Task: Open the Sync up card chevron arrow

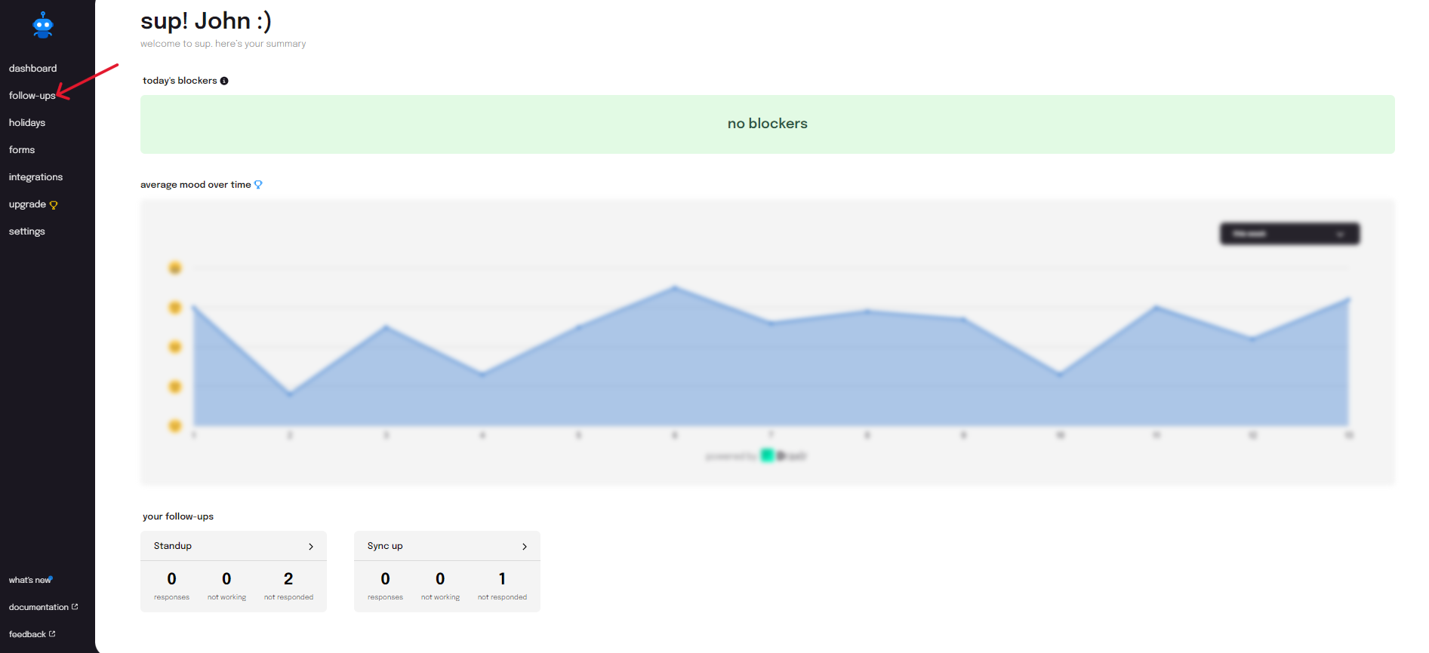Action: click(x=525, y=547)
